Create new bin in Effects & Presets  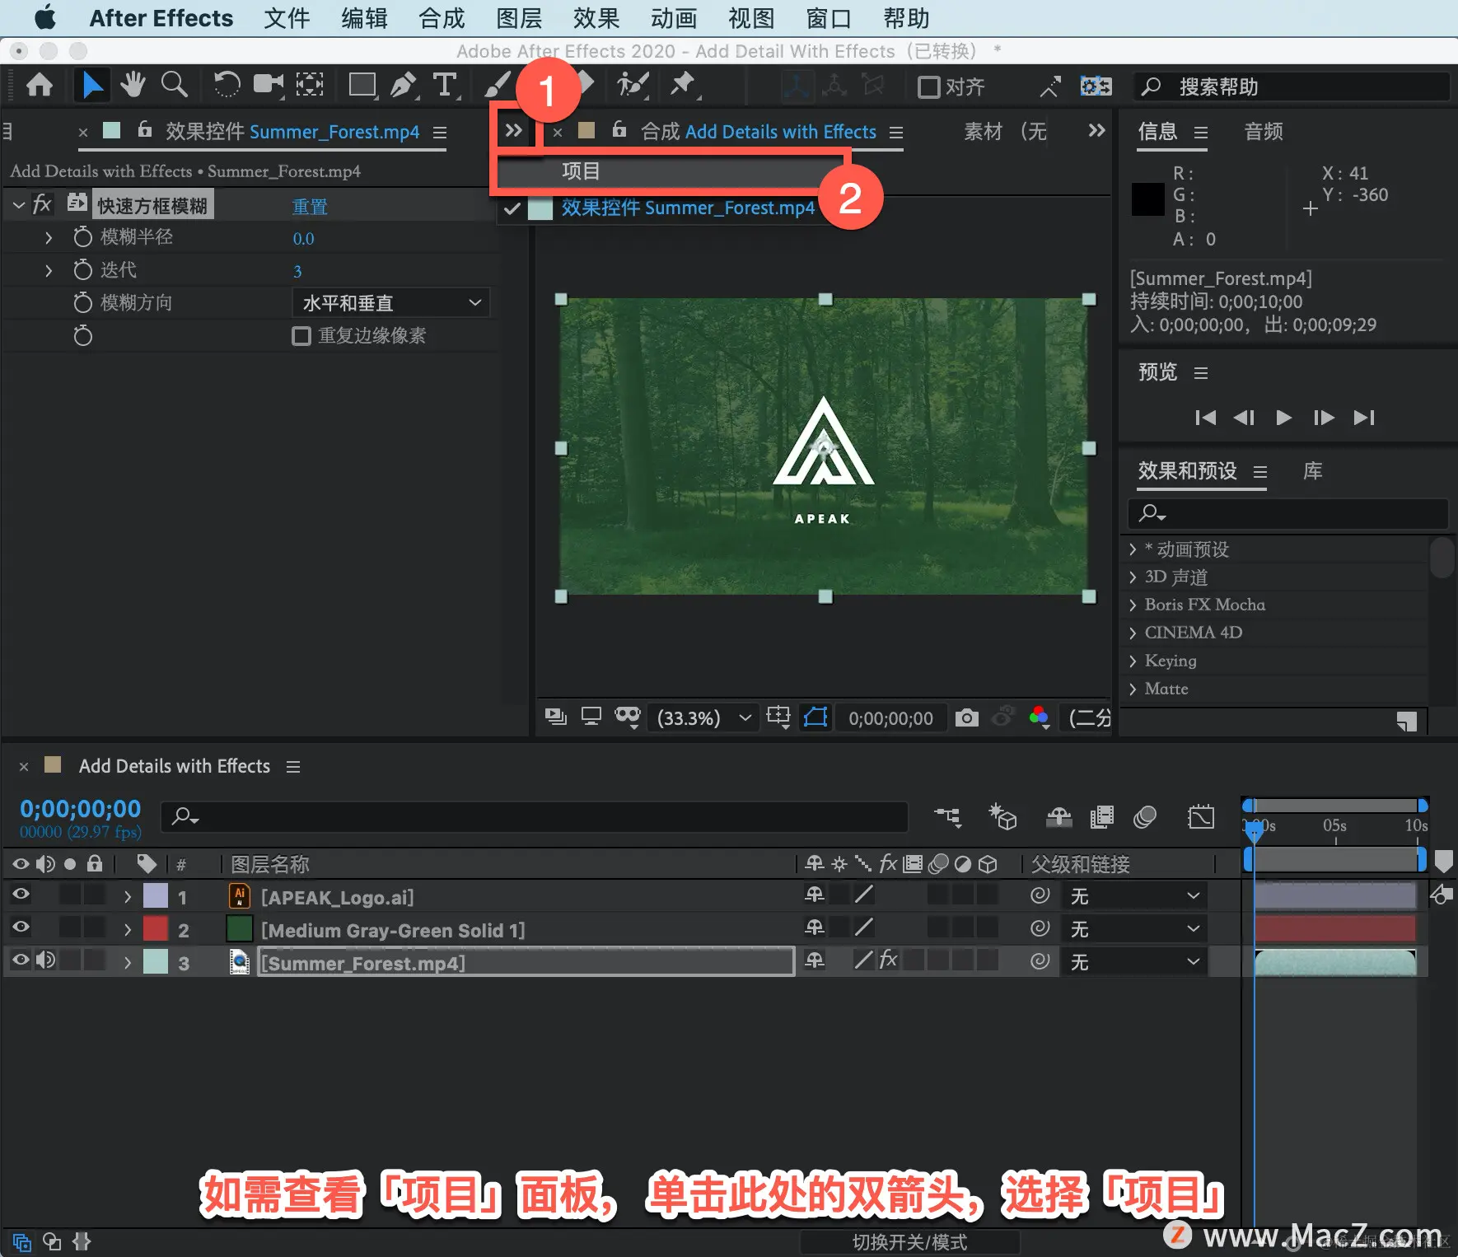click(x=1407, y=722)
